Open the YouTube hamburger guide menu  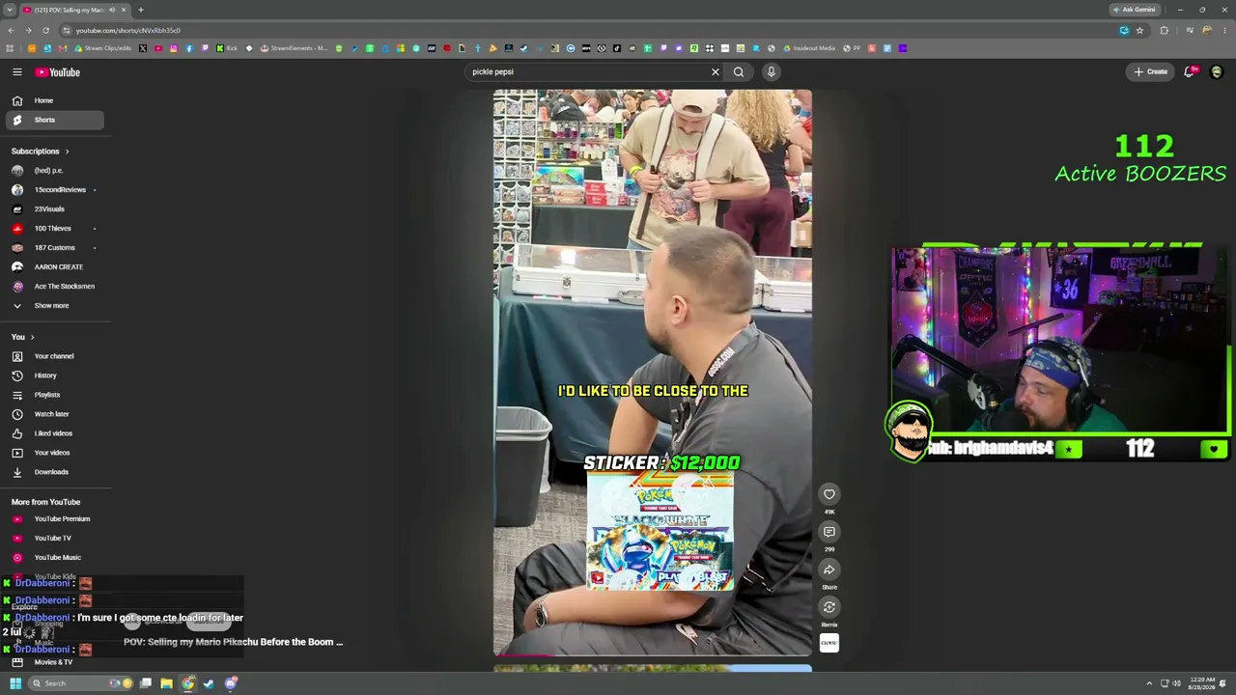click(x=17, y=71)
